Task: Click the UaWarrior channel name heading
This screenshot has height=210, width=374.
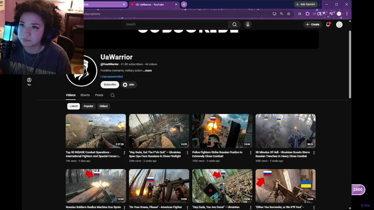Action: 117,57
